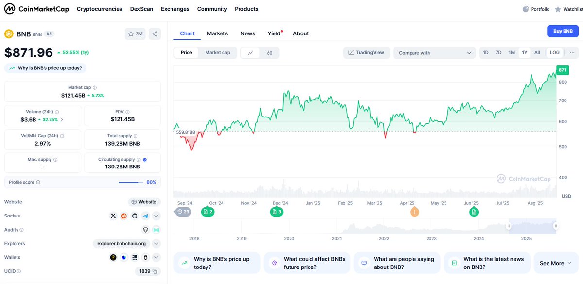Click 'What could affect BNB's future price?' card
The image size is (583, 284).
(307, 263)
